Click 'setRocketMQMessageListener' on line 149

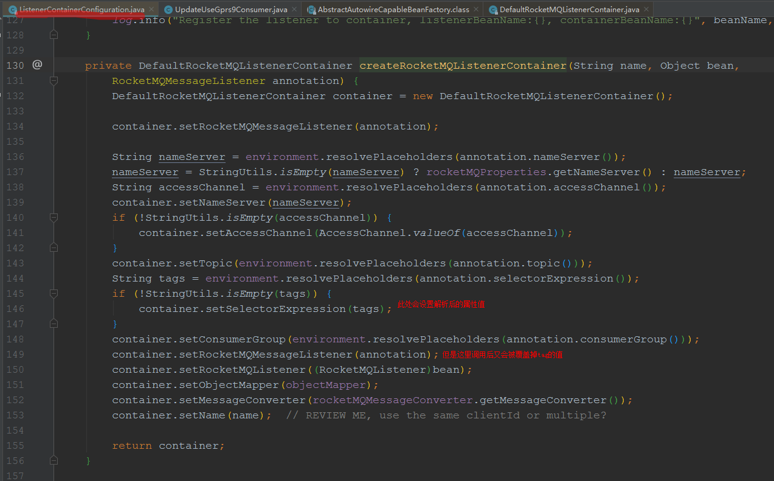tap(266, 355)
